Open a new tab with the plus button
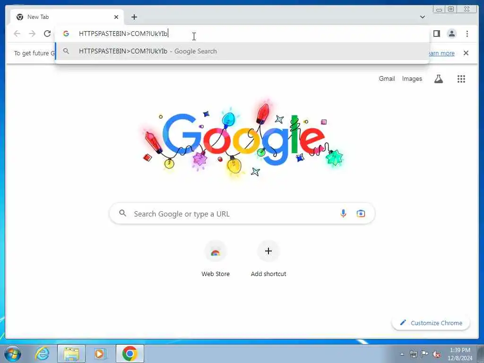Image resolution: width=484 pixels, height=363 pixels. coord(134,17)
